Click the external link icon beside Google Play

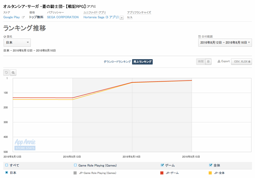point(23,17)
